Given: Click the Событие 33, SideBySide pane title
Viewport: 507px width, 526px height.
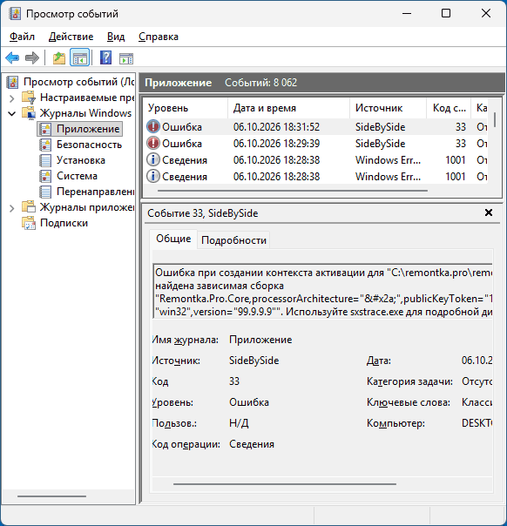Looking at the screenshot, I should pyautogui.click(x=203, y=213).
